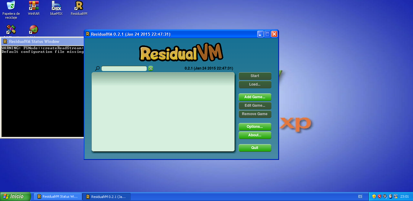Screen dimensions: 413x201
Task: Click the taskbar clock showing 23:01
Action: tap(405, 196)
